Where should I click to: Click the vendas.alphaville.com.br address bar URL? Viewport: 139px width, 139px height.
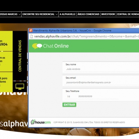(86, 36)
